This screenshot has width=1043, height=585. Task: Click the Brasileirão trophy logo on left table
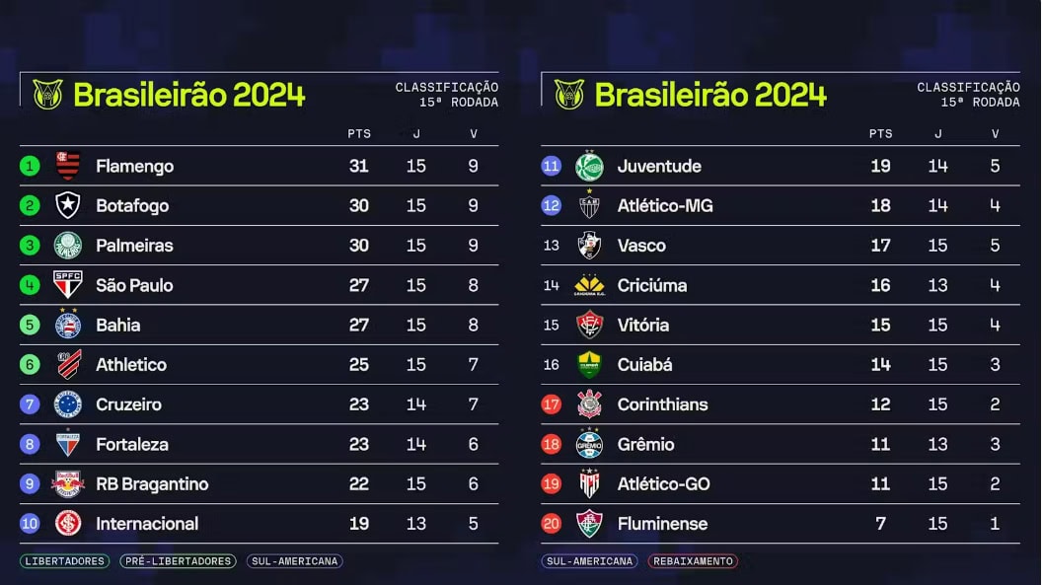pos(48,95)
